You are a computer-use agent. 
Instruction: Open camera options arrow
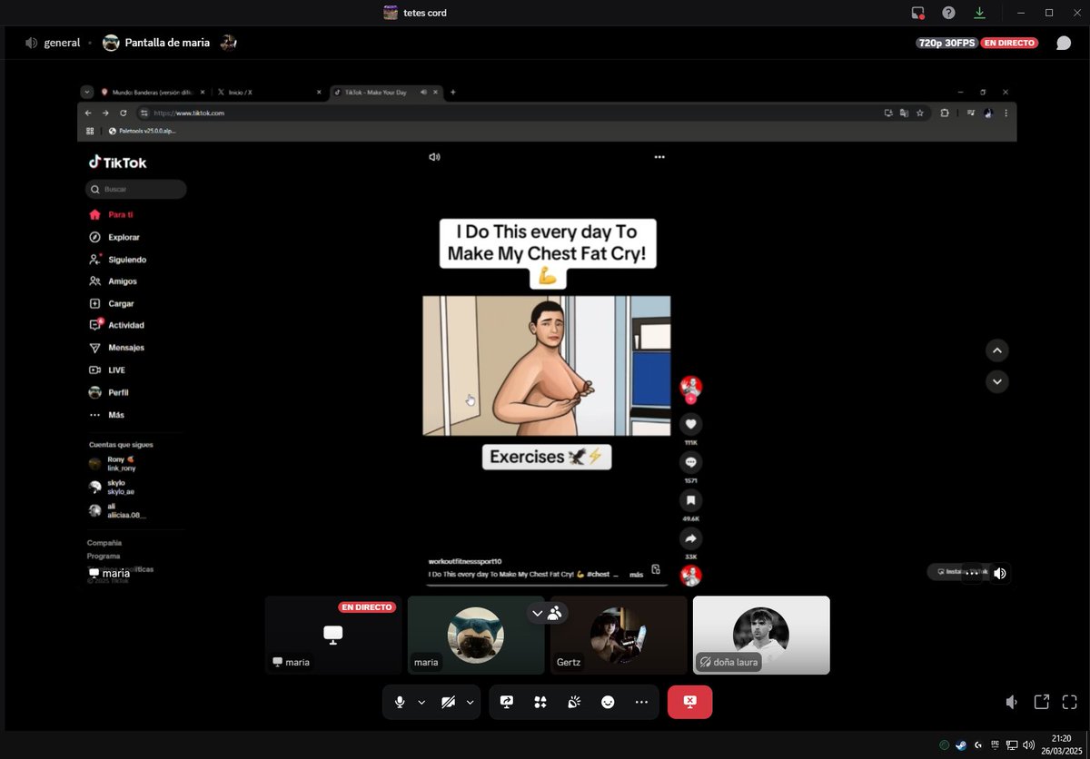pos(471,702)
